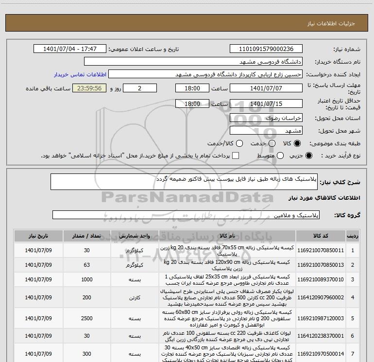The image size is (374, 362).
Task: Click the remaining time 23:59:56 field
Action: pos(89,88)
